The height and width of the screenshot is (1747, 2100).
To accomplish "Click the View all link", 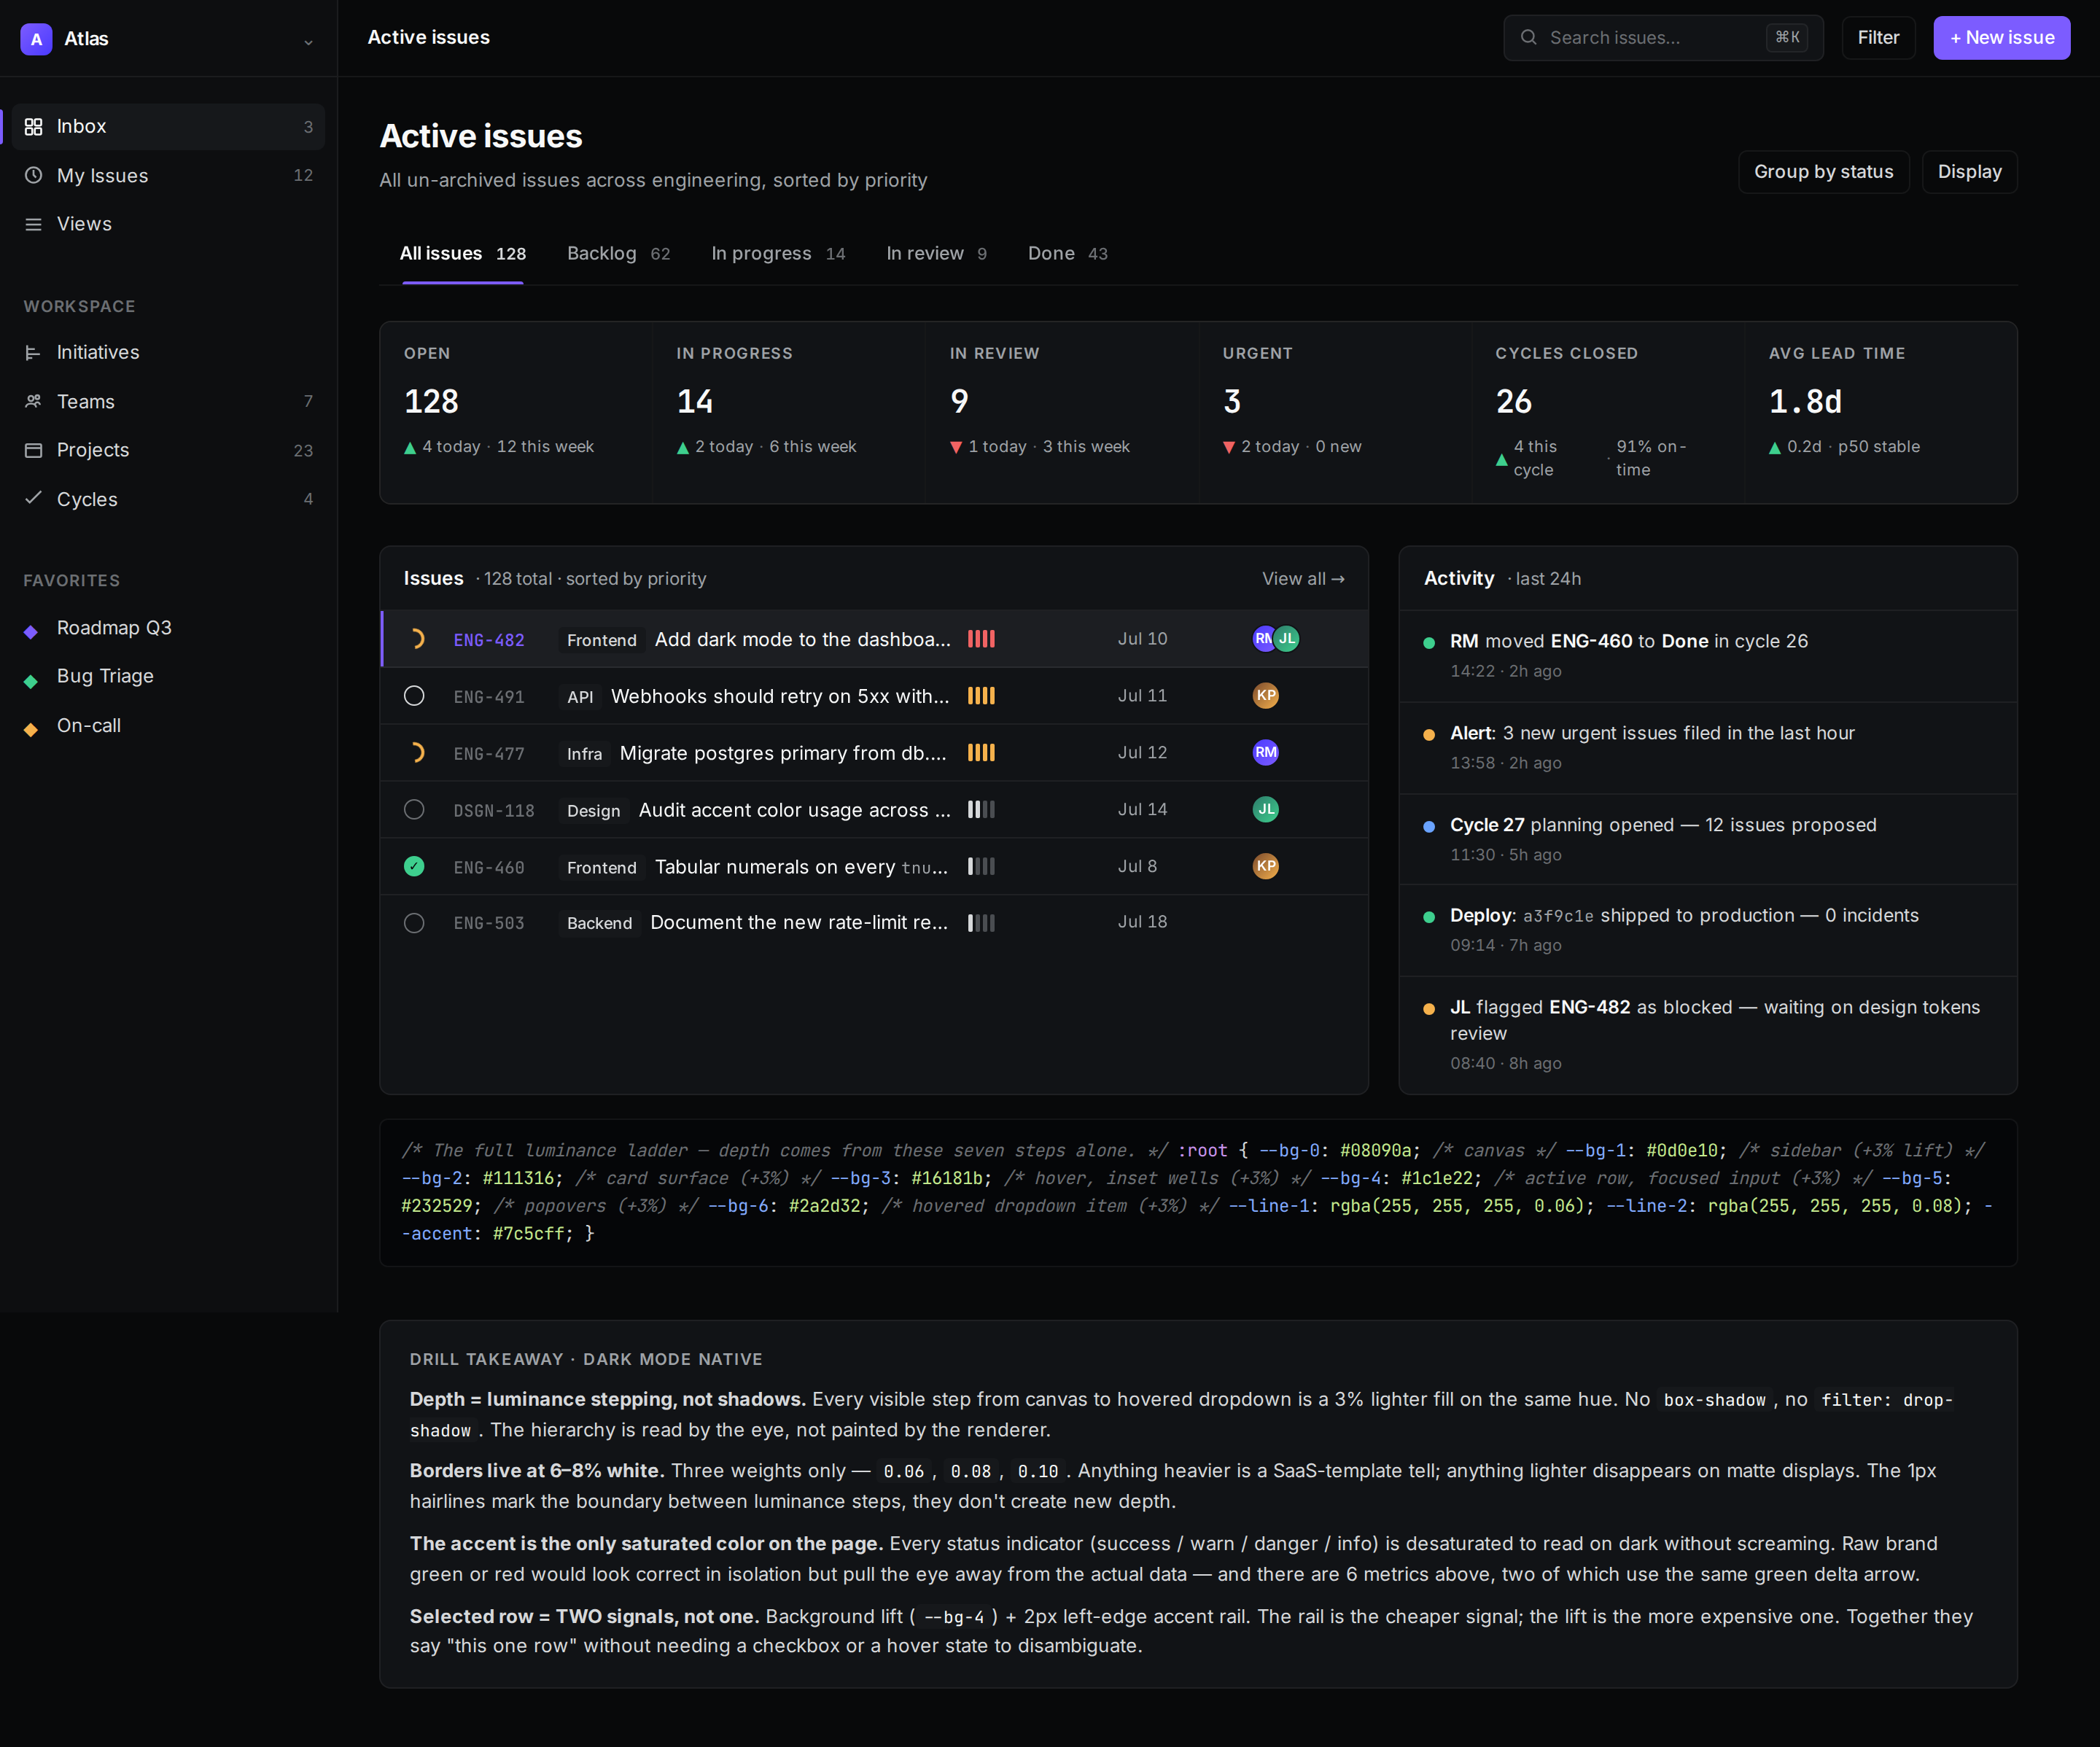I will point(1302,579).
